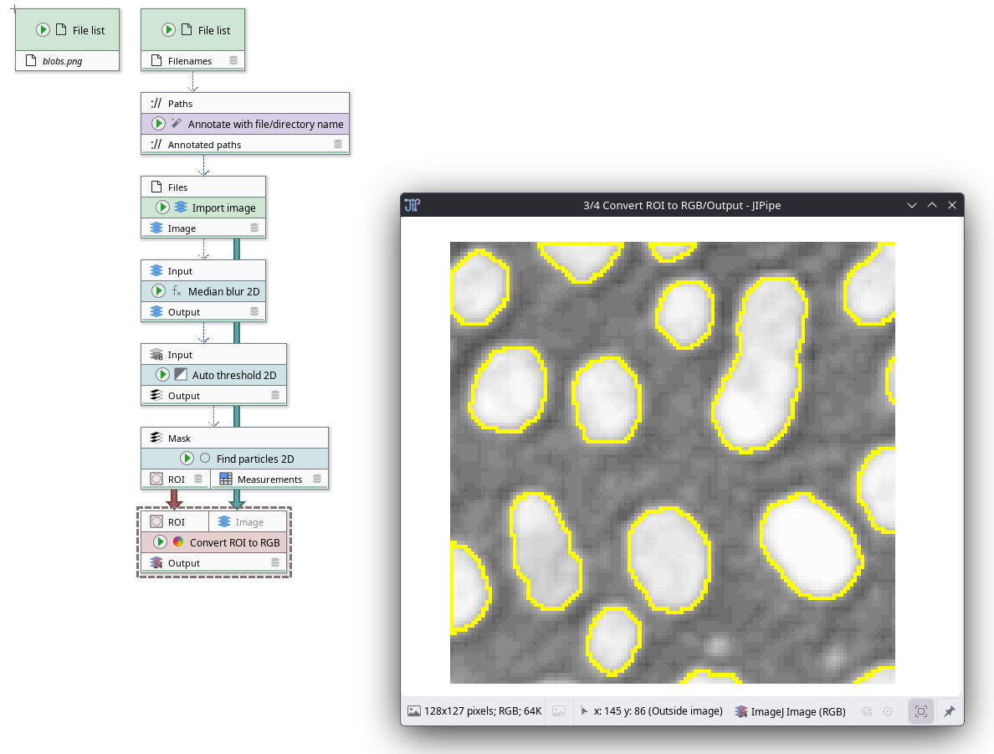
Task: Select the blobs.png File list node
Action: pyautogui.click(x=68, y=31)
